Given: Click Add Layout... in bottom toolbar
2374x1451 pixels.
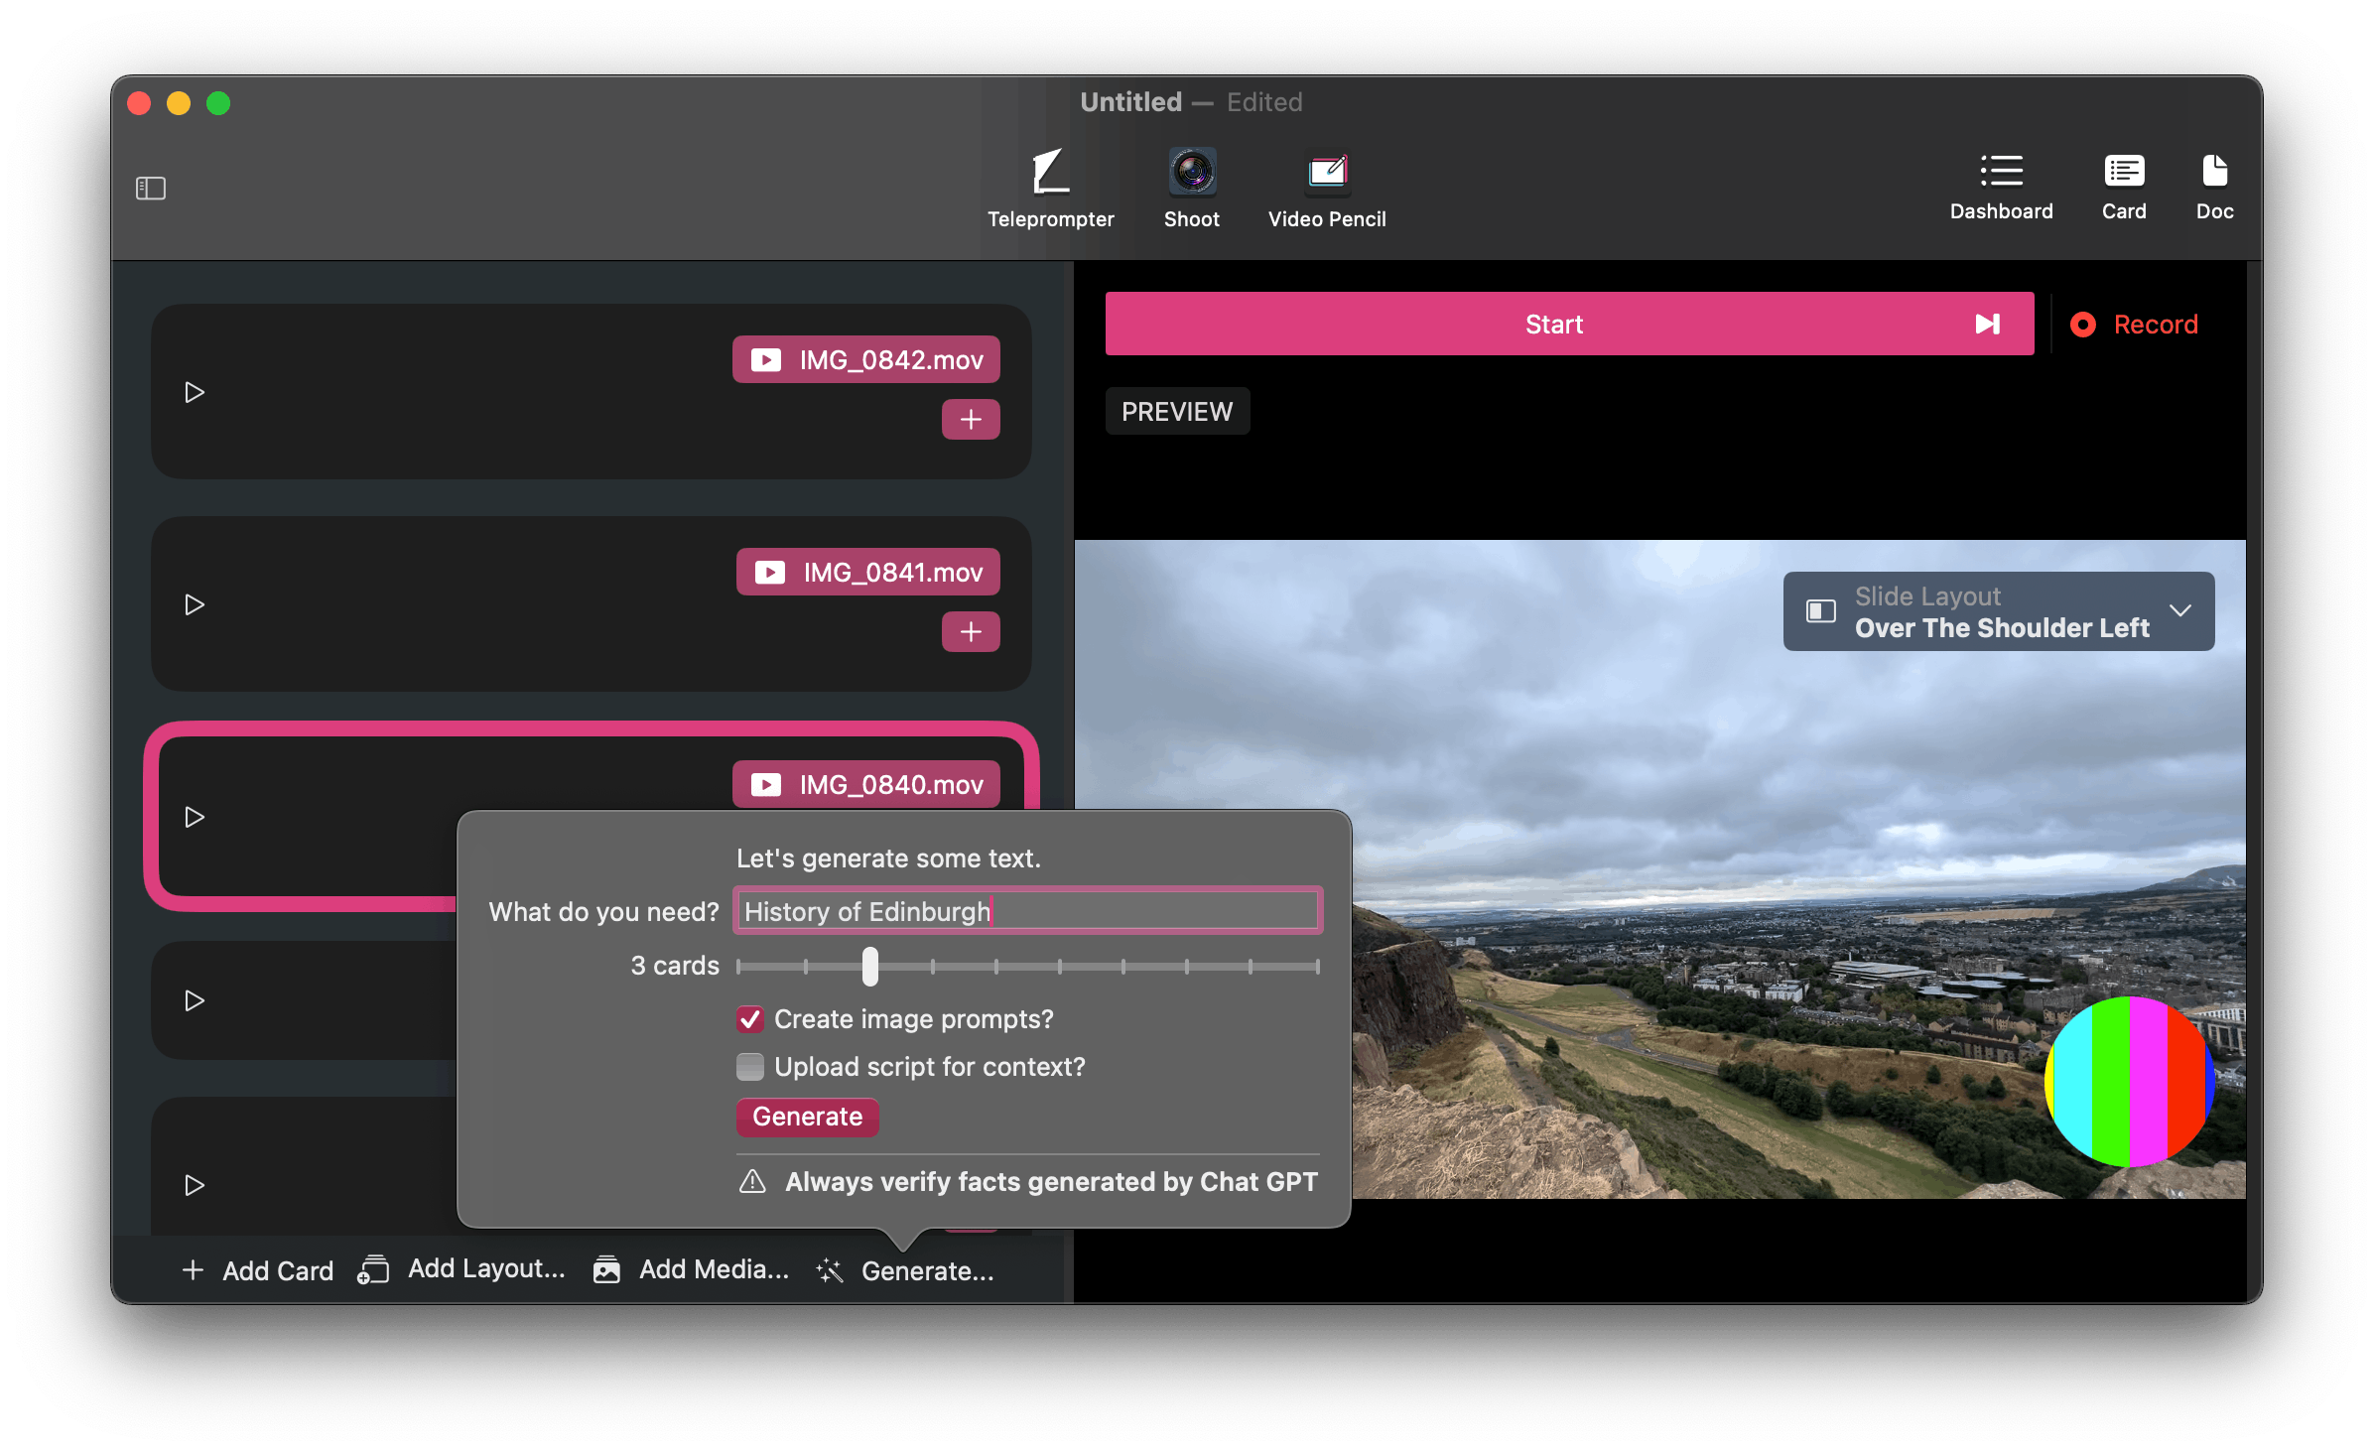Looking at the screenshot, I should click(x=462, y=1268).
